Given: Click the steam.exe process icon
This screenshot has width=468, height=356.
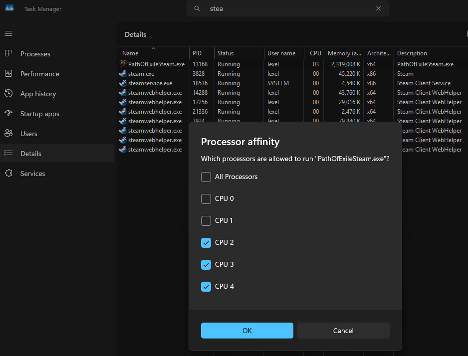Looking at the screenshot, I should pyautogui.click(x=123, y=73).
